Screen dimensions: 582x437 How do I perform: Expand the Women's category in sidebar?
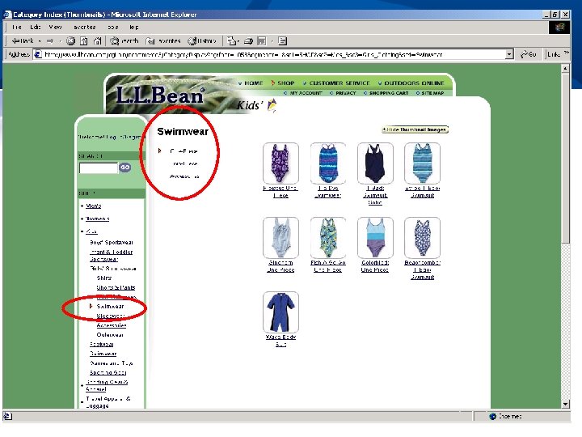(82, 218)
